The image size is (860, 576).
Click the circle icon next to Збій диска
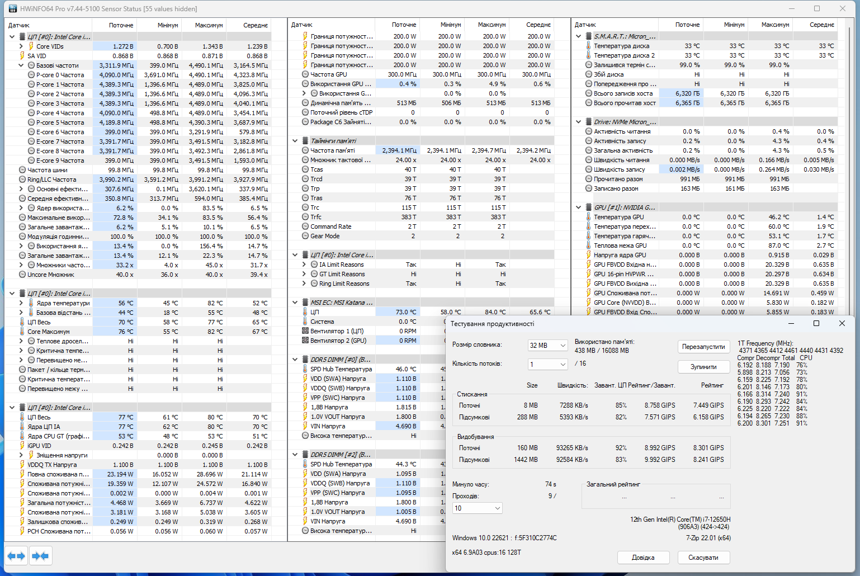click(x=588, y=74)
